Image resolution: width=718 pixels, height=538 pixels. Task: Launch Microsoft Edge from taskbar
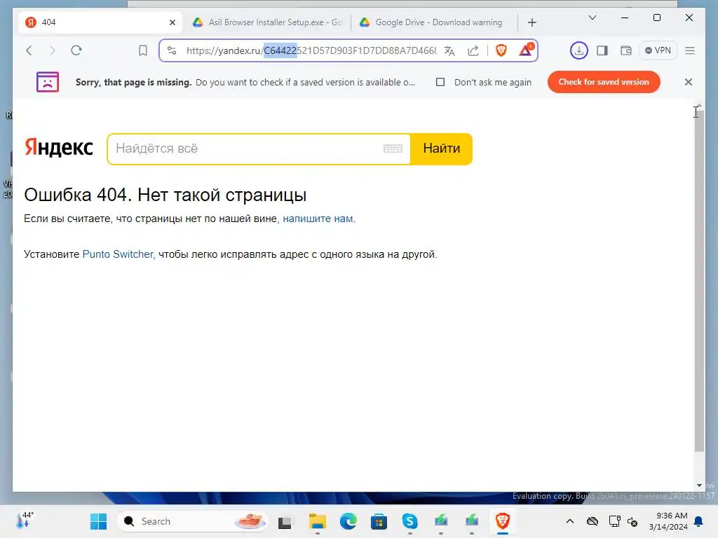point(348,521)
